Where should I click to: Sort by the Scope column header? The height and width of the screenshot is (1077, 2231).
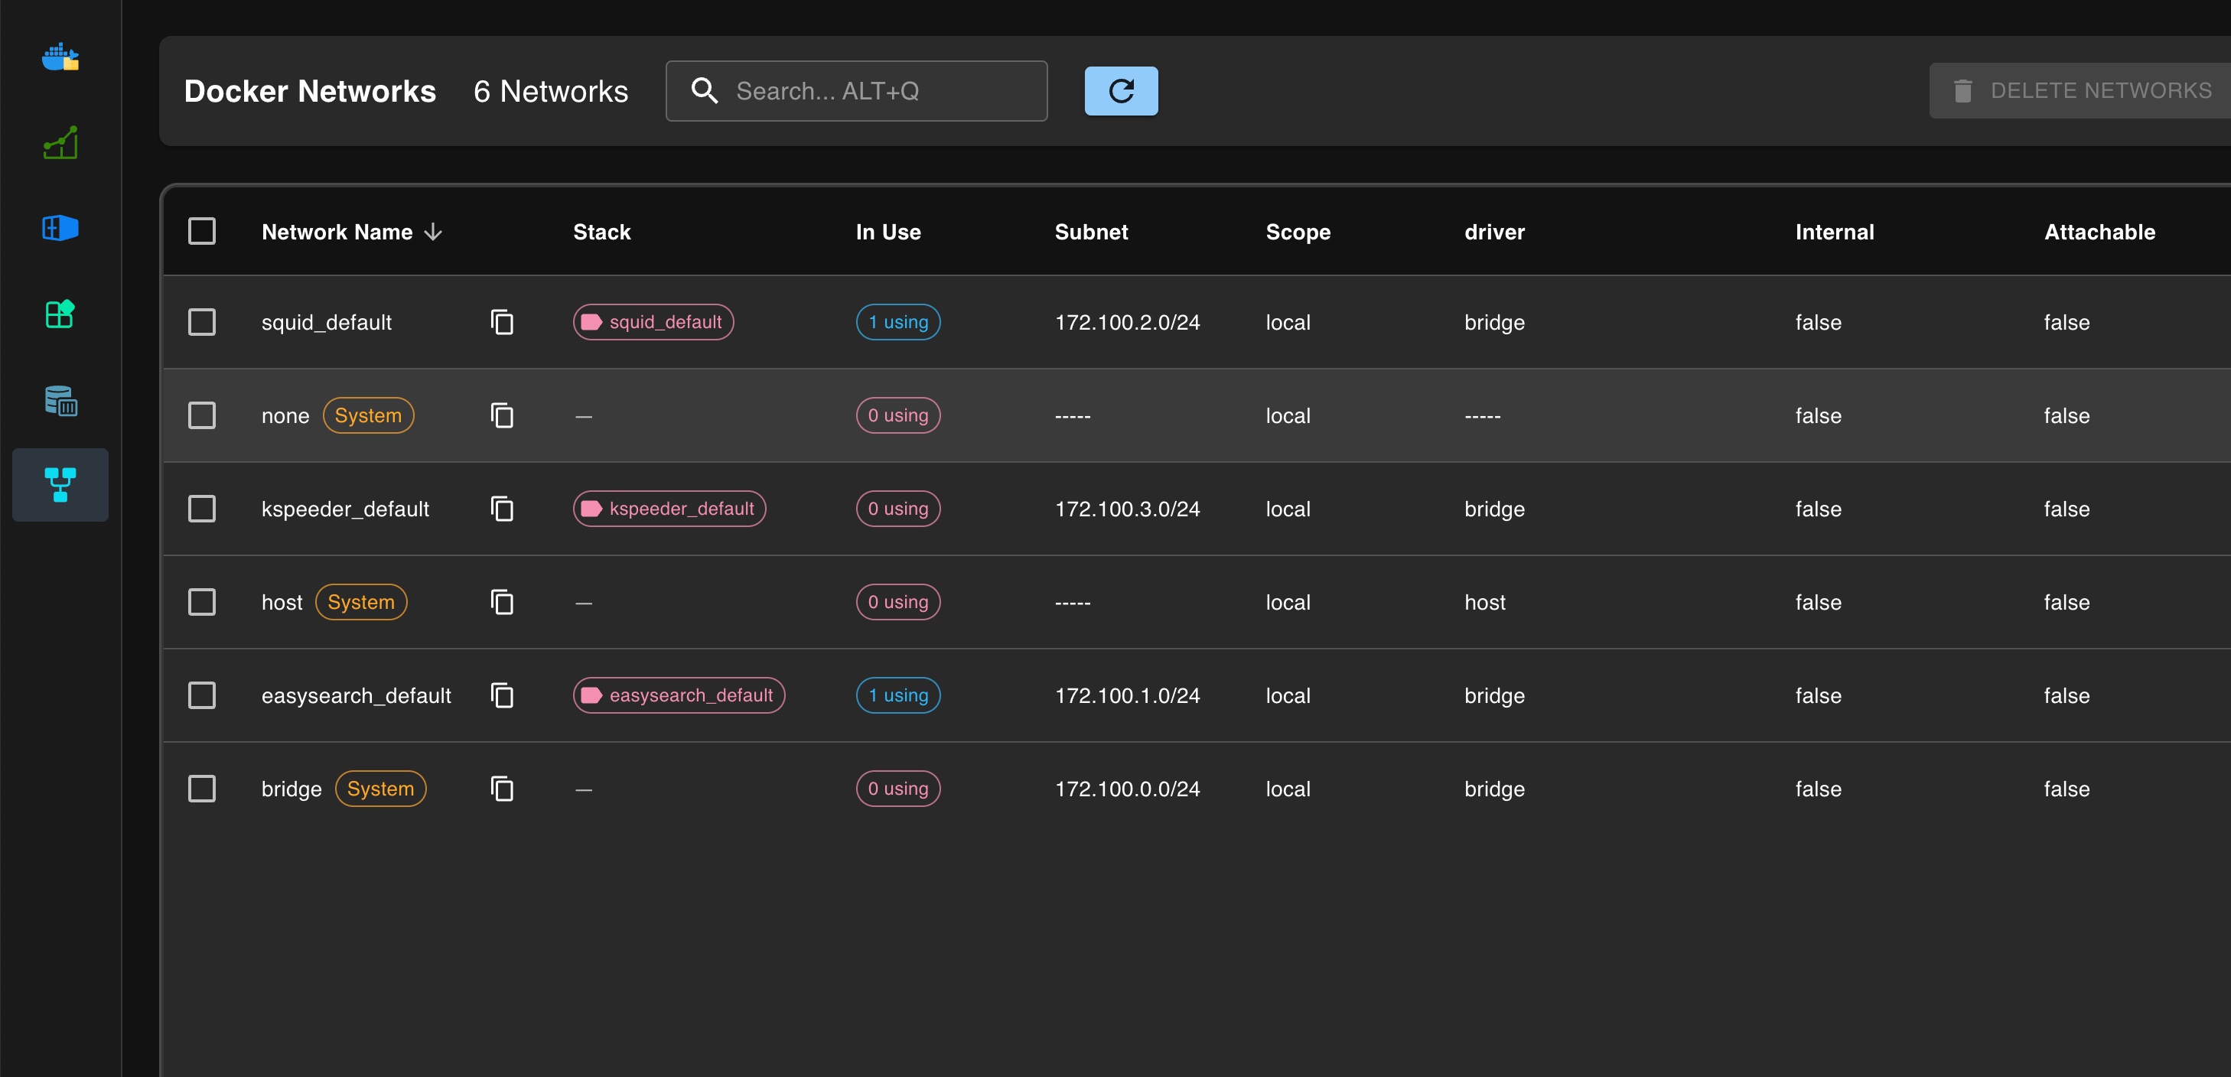1298,232
